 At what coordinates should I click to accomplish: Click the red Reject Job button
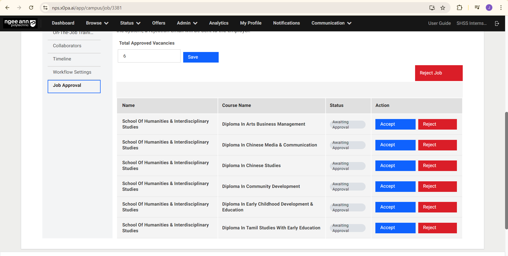click(438, 73)
